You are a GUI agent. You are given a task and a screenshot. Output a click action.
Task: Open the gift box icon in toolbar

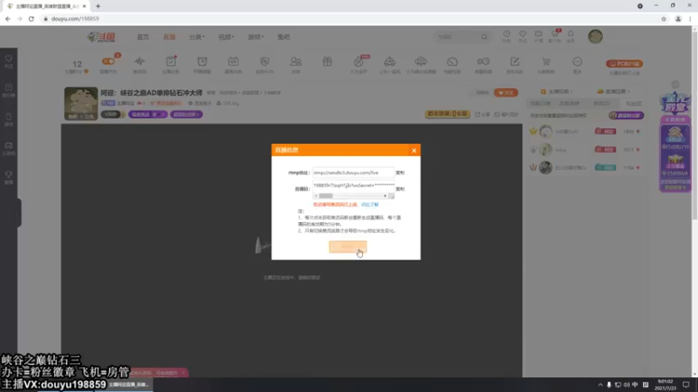(327, 62)
